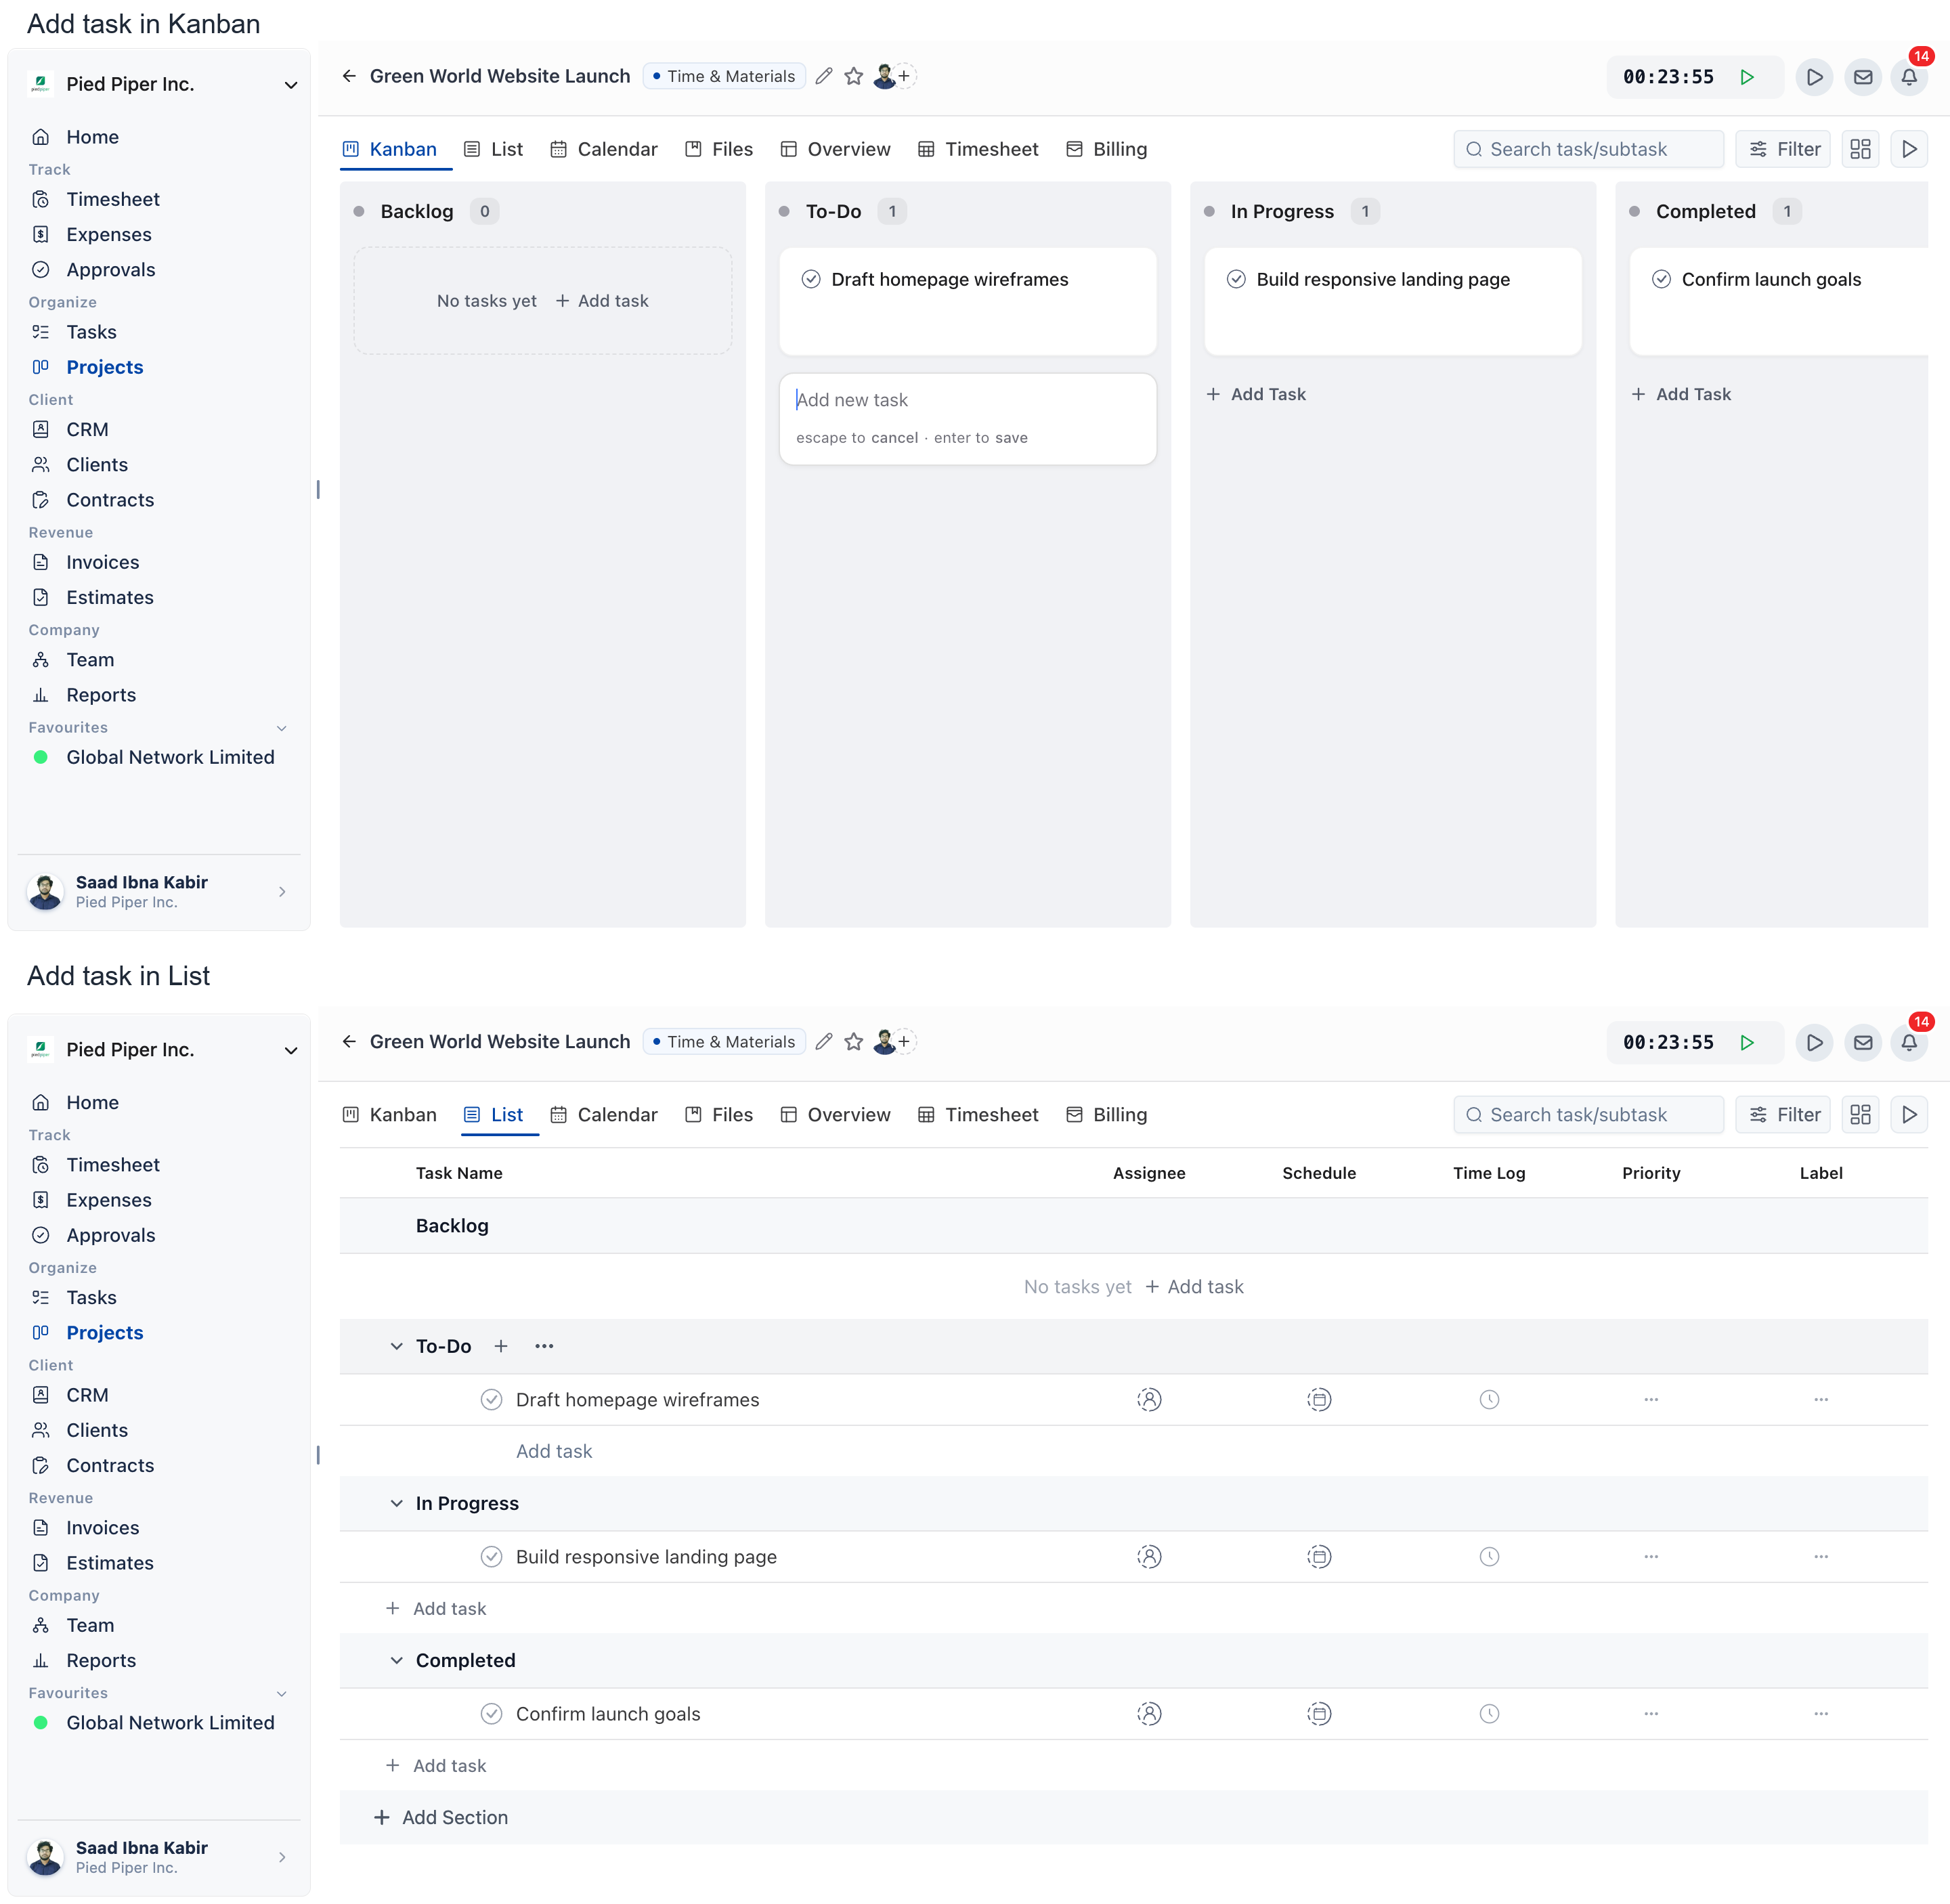Toggle the Confirm launch goals card check
1950x1904 pixels.
point(1661,279)
